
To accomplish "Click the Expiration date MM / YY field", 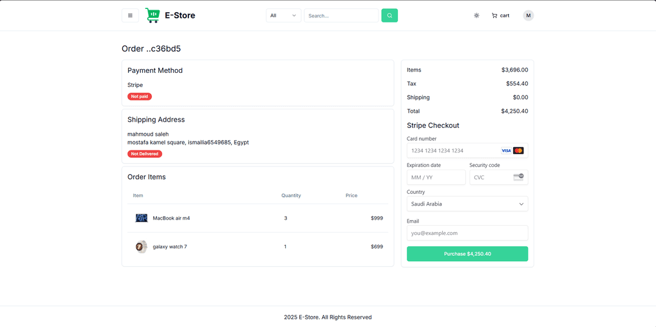I will (x=436, y=177).
